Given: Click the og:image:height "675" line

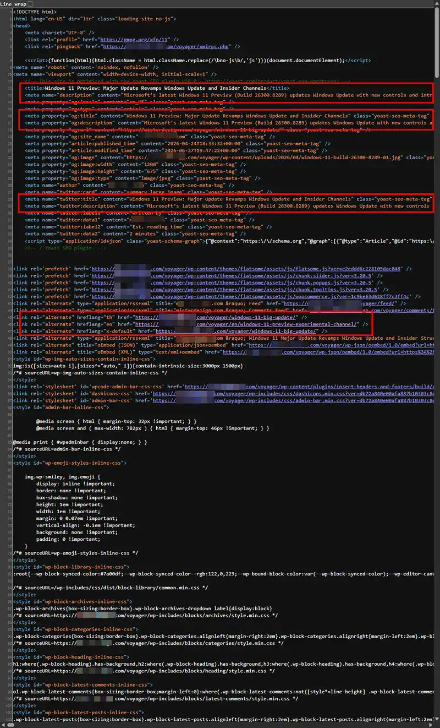Looking at the screenshot, I should [135, 171].
